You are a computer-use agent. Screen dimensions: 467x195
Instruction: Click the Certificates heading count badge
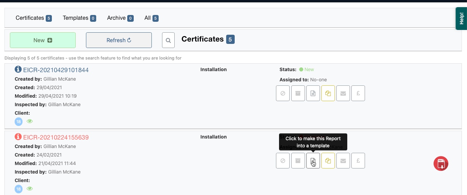point(230,39)
